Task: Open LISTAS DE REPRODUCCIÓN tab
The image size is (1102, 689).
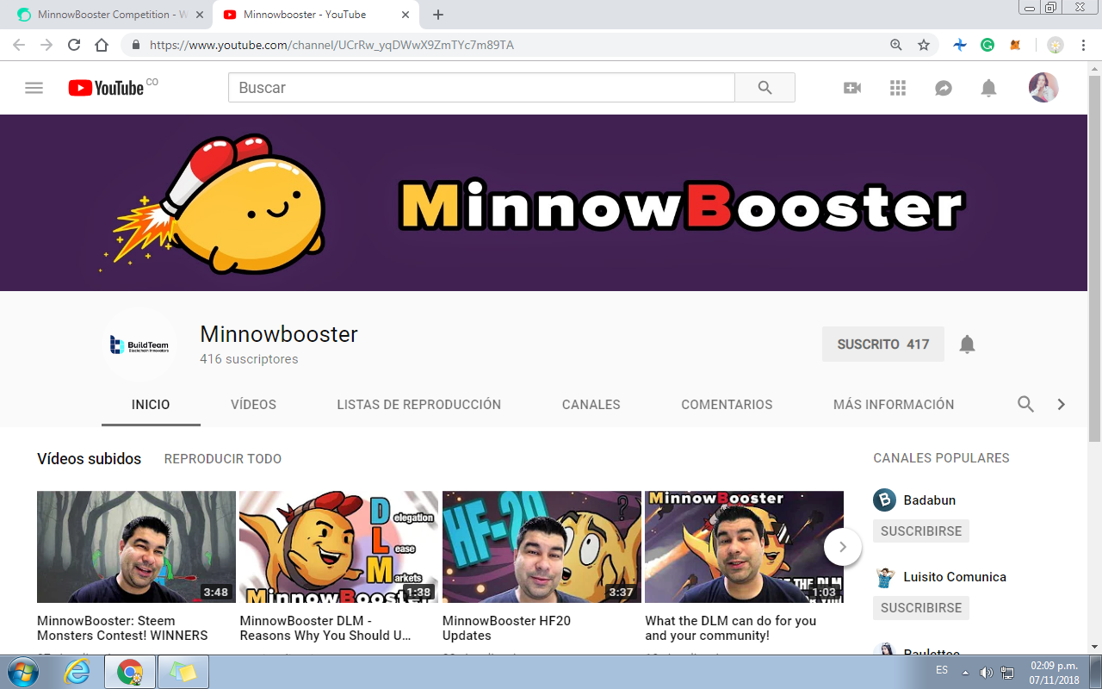Action: click(418, 404)
